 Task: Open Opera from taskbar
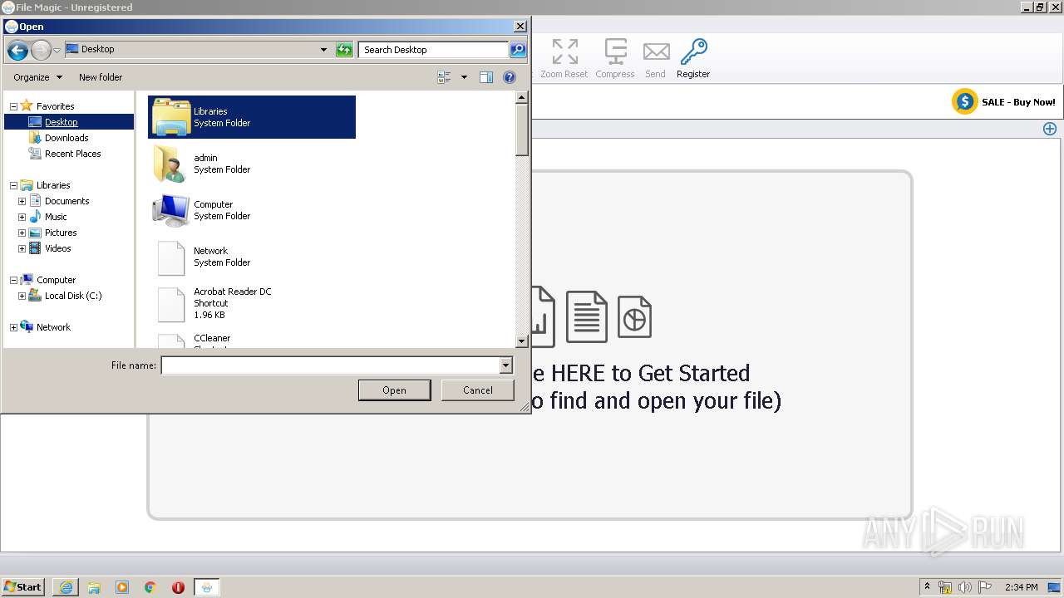click(x=178, y=587)
